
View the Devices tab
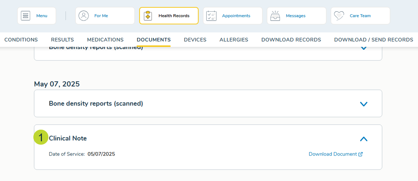pos(195,40)
